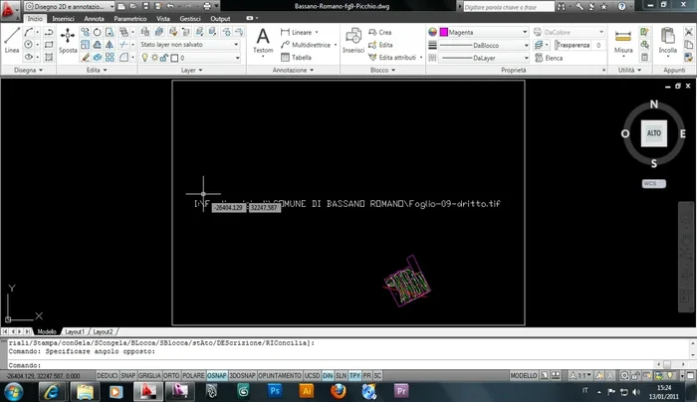
Task: Click the Incolla paste icon
Action: (x=667, y=40)
